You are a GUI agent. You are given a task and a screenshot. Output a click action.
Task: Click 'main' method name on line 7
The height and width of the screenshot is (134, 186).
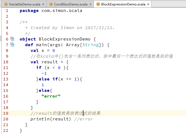click(41, 45)
